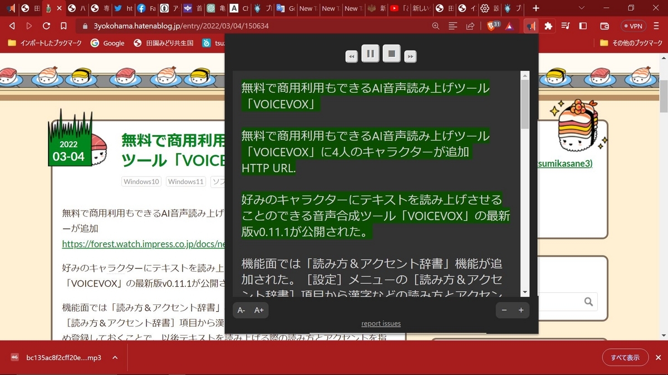Screen dimensions: 668x375
Task: Click the Read Aloud megaphone extension icon
Action: (x=531, y=26)
